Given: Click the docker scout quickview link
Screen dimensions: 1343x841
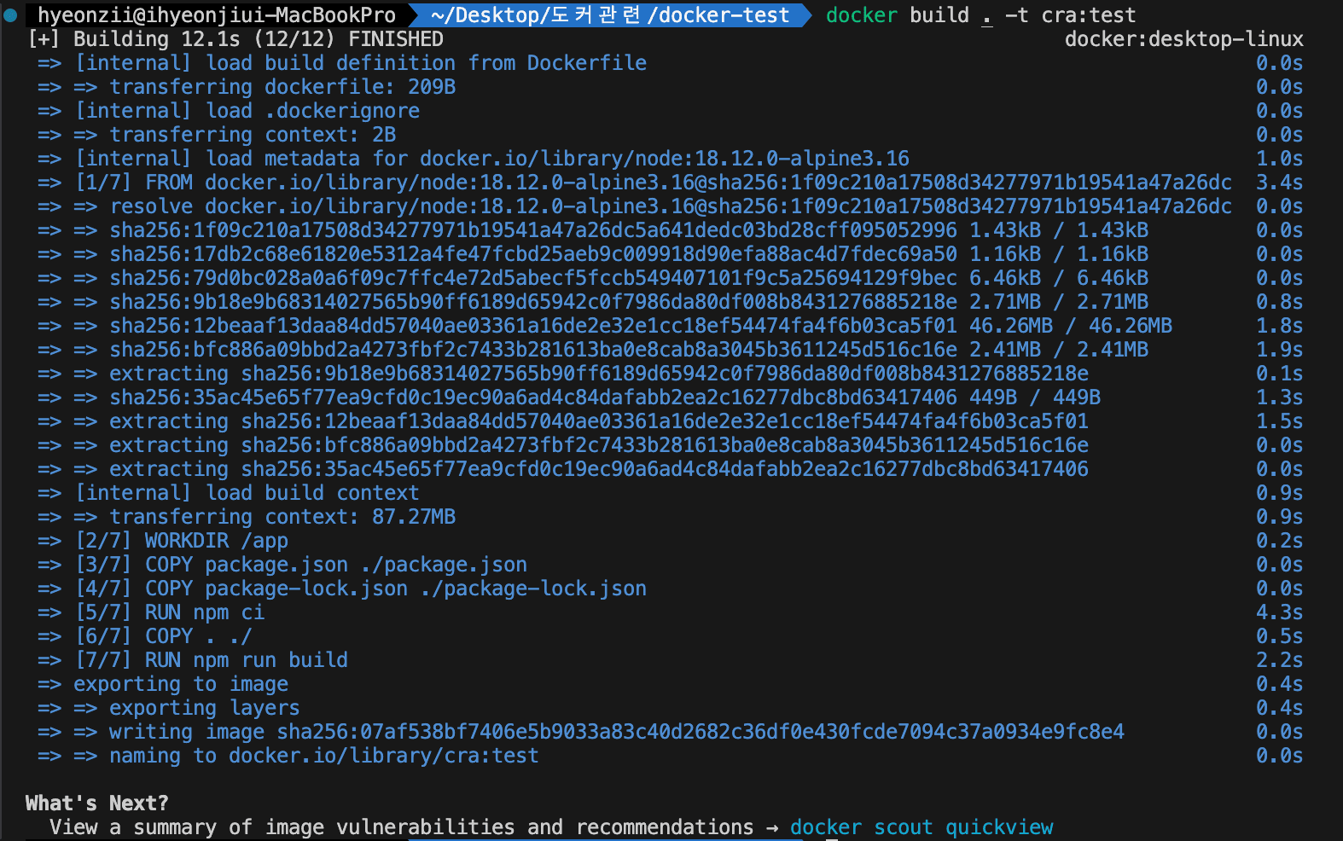Looking at the screenshot, I should coord(921,827).
